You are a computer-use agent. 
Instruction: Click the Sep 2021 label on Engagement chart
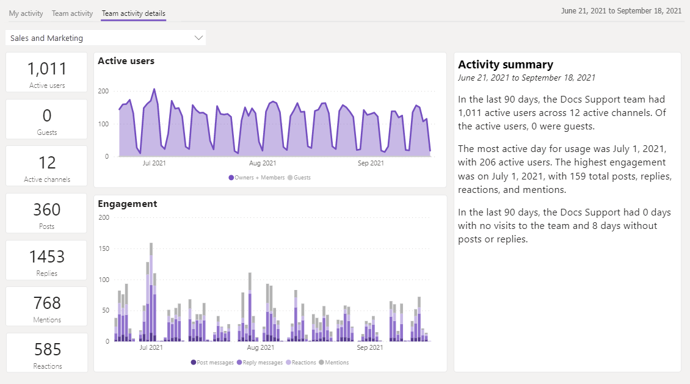[x=369, y=347]
